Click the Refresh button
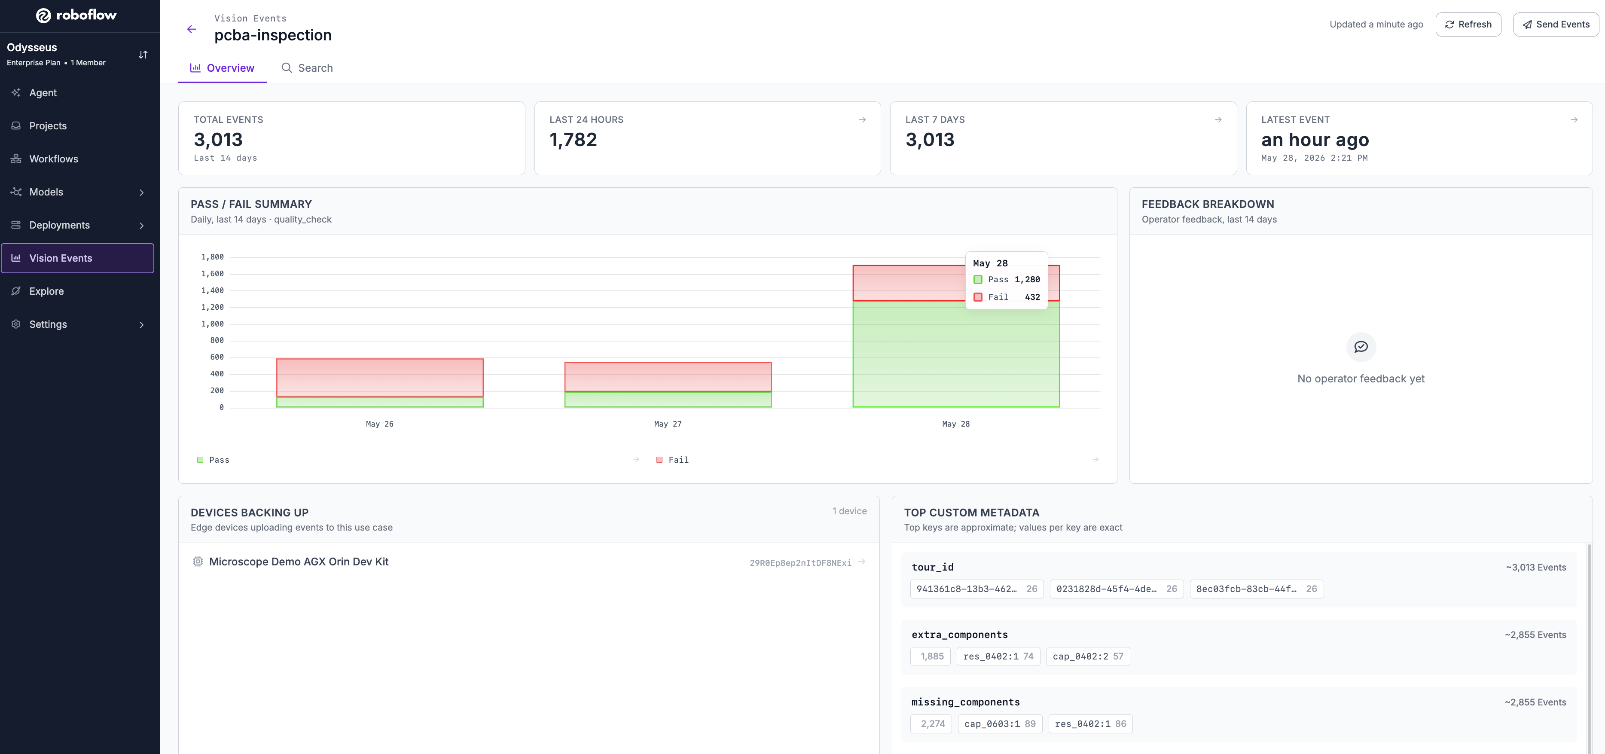The image size is (1605, 754). click(x=1468, y=24)
